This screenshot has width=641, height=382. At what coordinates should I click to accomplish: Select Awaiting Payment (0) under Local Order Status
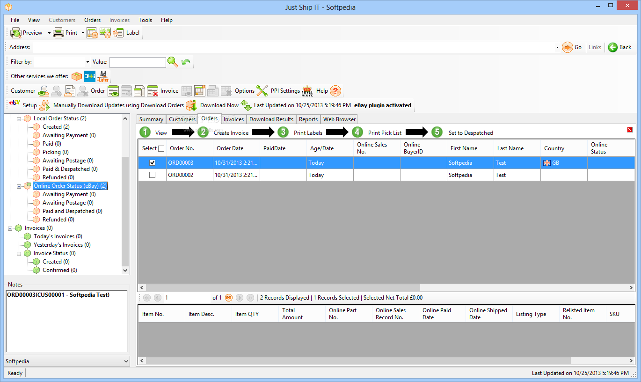pyautogui.click(x=69, y=135)
